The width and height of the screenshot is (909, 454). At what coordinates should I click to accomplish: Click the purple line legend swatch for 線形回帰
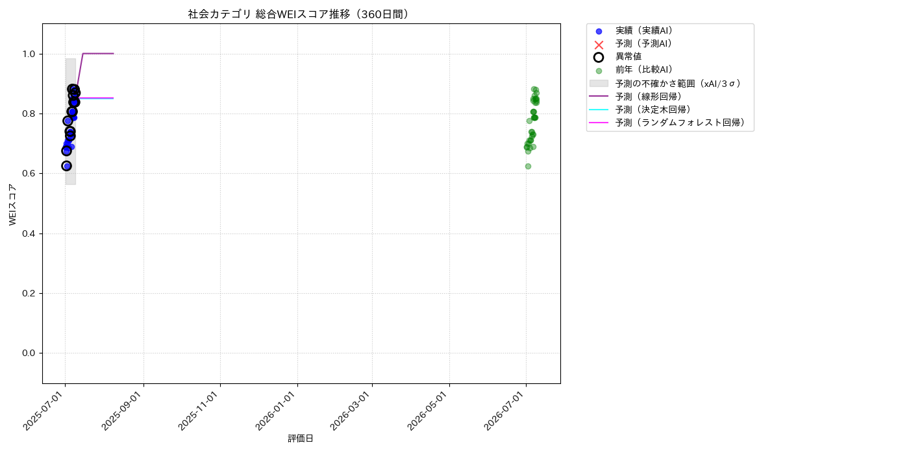point(599,96)
